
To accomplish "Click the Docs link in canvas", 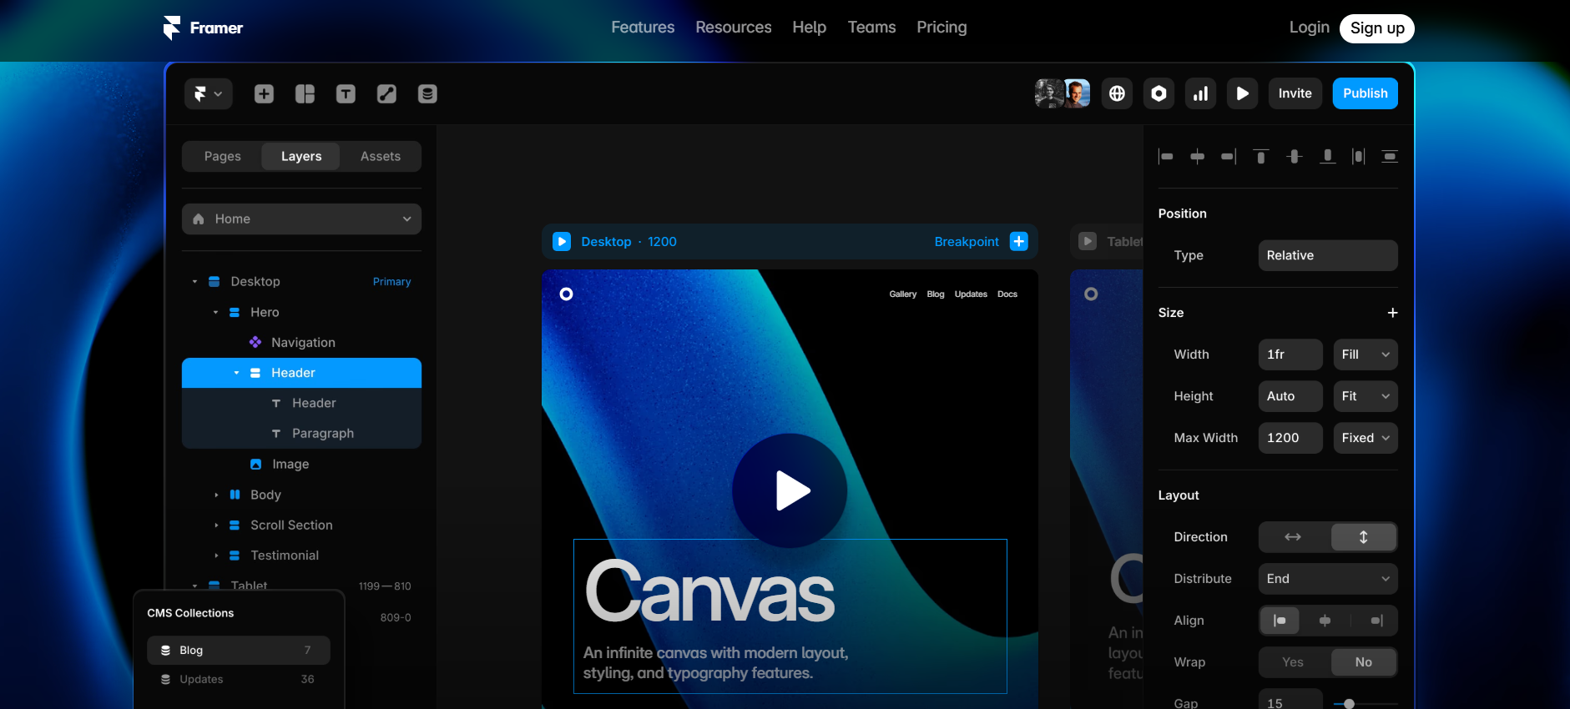I will 1007,294.
